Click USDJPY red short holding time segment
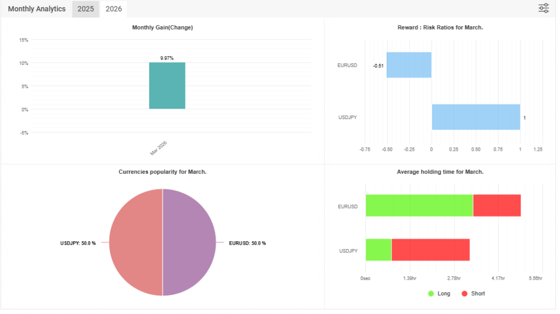This screenshot has width=560, height=314. coord(430,250)
